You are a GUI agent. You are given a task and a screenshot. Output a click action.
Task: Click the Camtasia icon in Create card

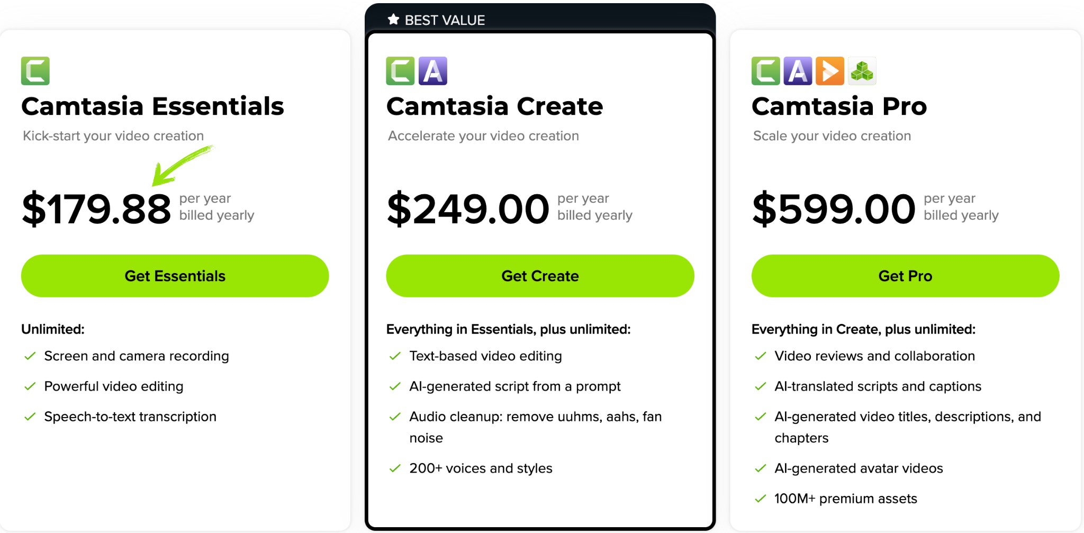tap(400, 71)
